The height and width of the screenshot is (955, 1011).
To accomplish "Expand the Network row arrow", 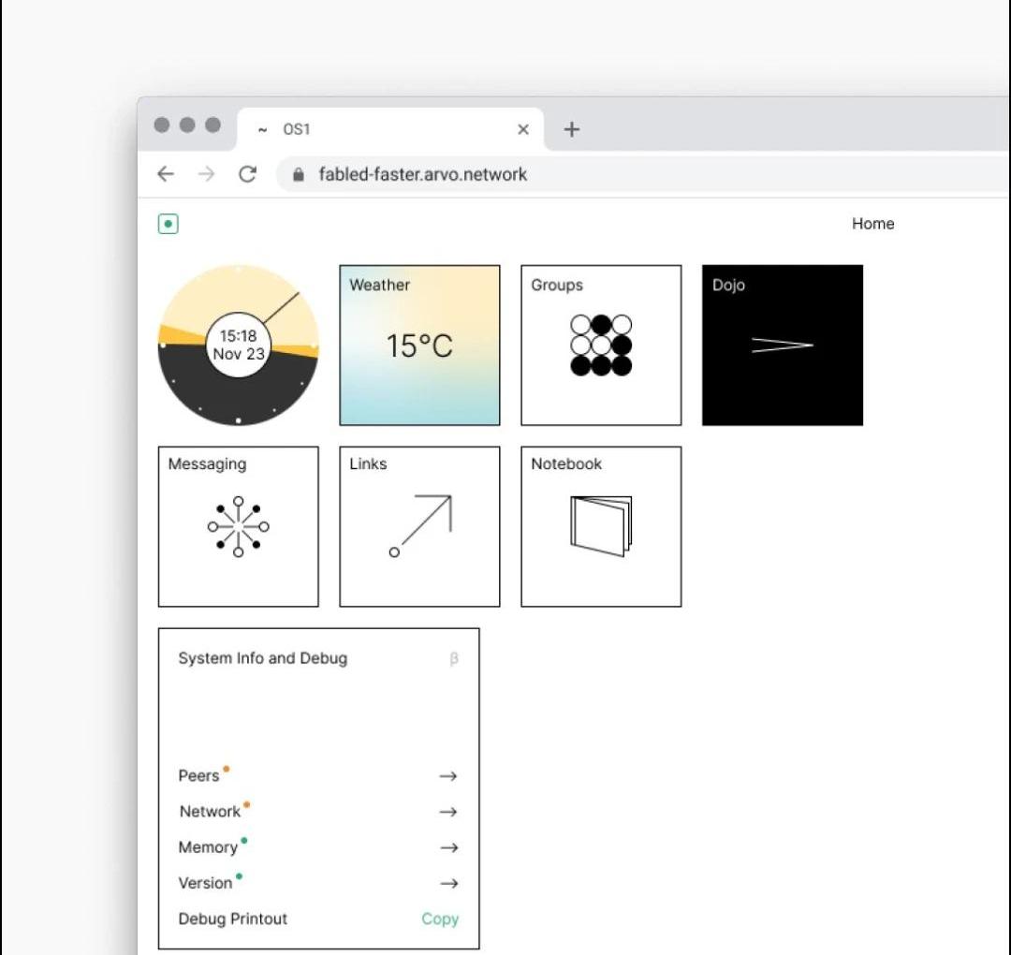I will 448,812.
